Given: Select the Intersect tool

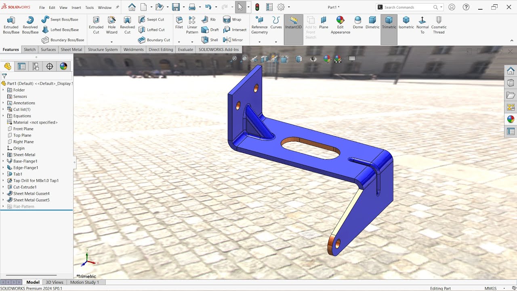Looking at the screenshot, I should click(235, 30).
